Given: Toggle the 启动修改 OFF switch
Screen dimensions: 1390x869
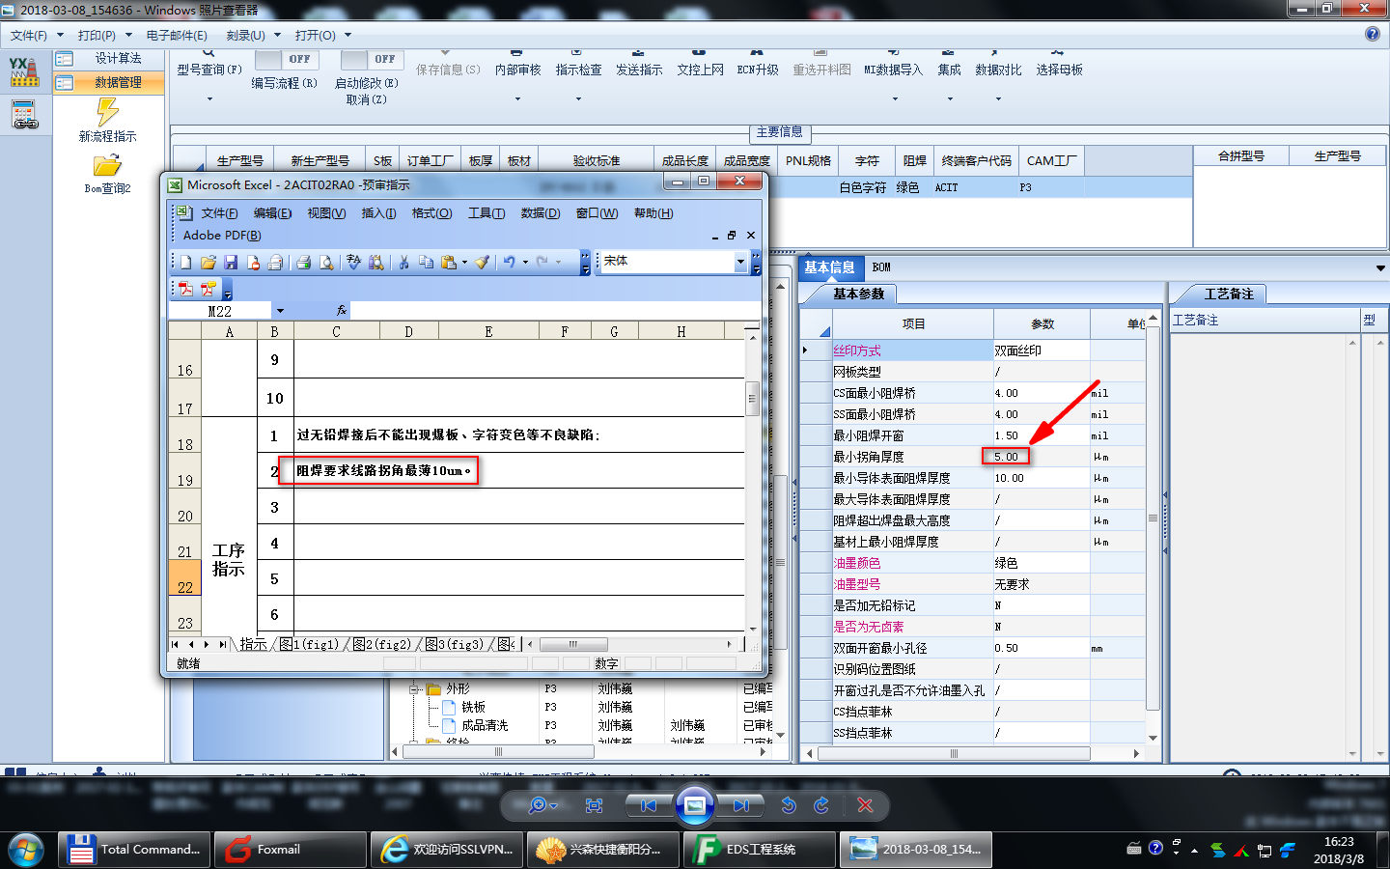Looking at the screenshot, I should click(x=372, y=59).
